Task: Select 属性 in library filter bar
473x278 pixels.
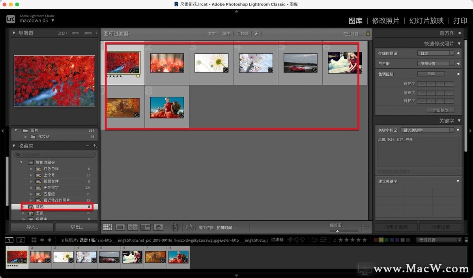Action: (226, 34)
